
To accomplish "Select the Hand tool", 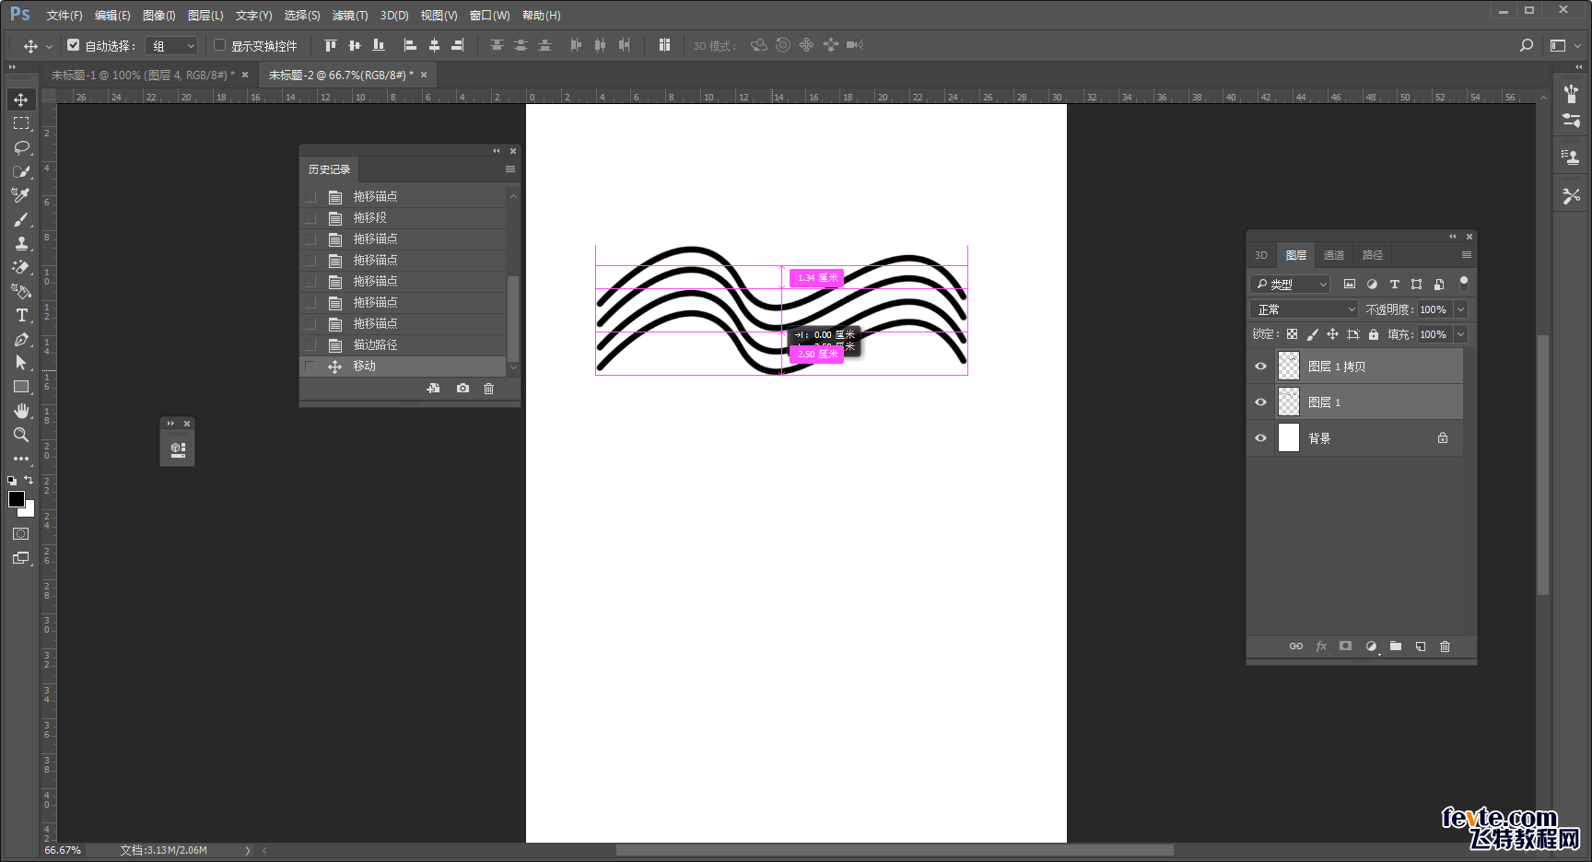I will [20, 411].
